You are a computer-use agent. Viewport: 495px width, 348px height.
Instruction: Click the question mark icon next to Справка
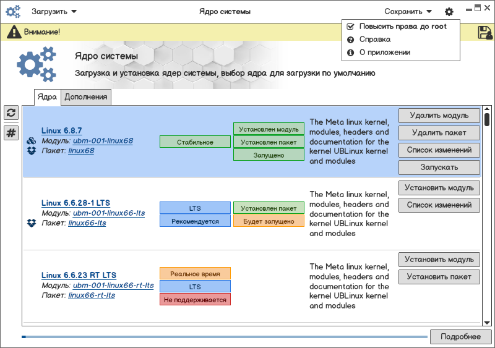(x=350, y=40)
